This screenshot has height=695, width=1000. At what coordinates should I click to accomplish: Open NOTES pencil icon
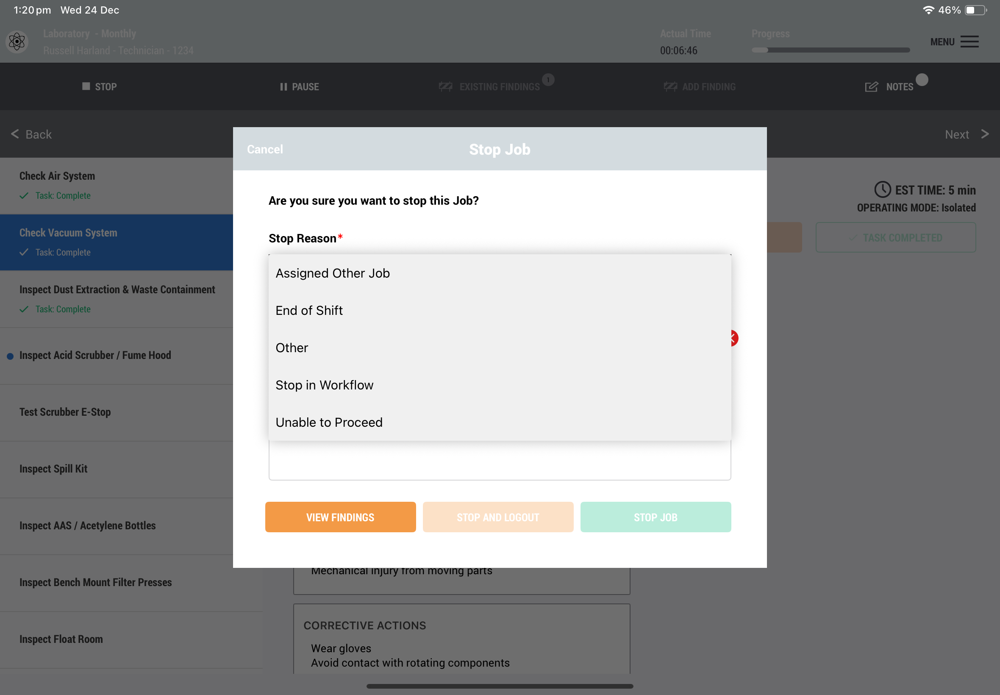[x=871, y=86]
